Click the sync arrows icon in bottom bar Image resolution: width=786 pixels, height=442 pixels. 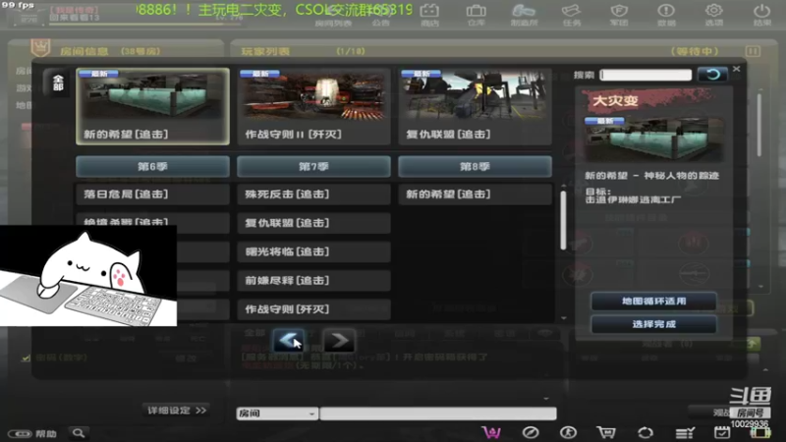tap(646, 432)
